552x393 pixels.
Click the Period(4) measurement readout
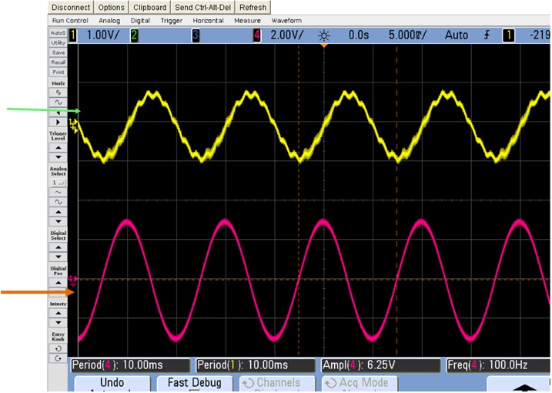tap(130, 365)
